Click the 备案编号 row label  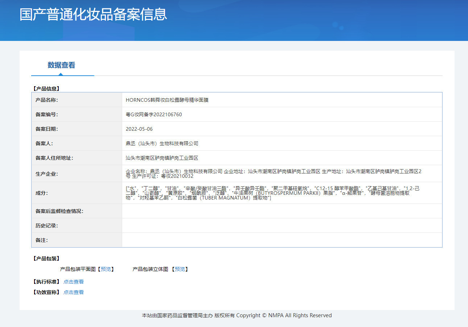point(46,114)
